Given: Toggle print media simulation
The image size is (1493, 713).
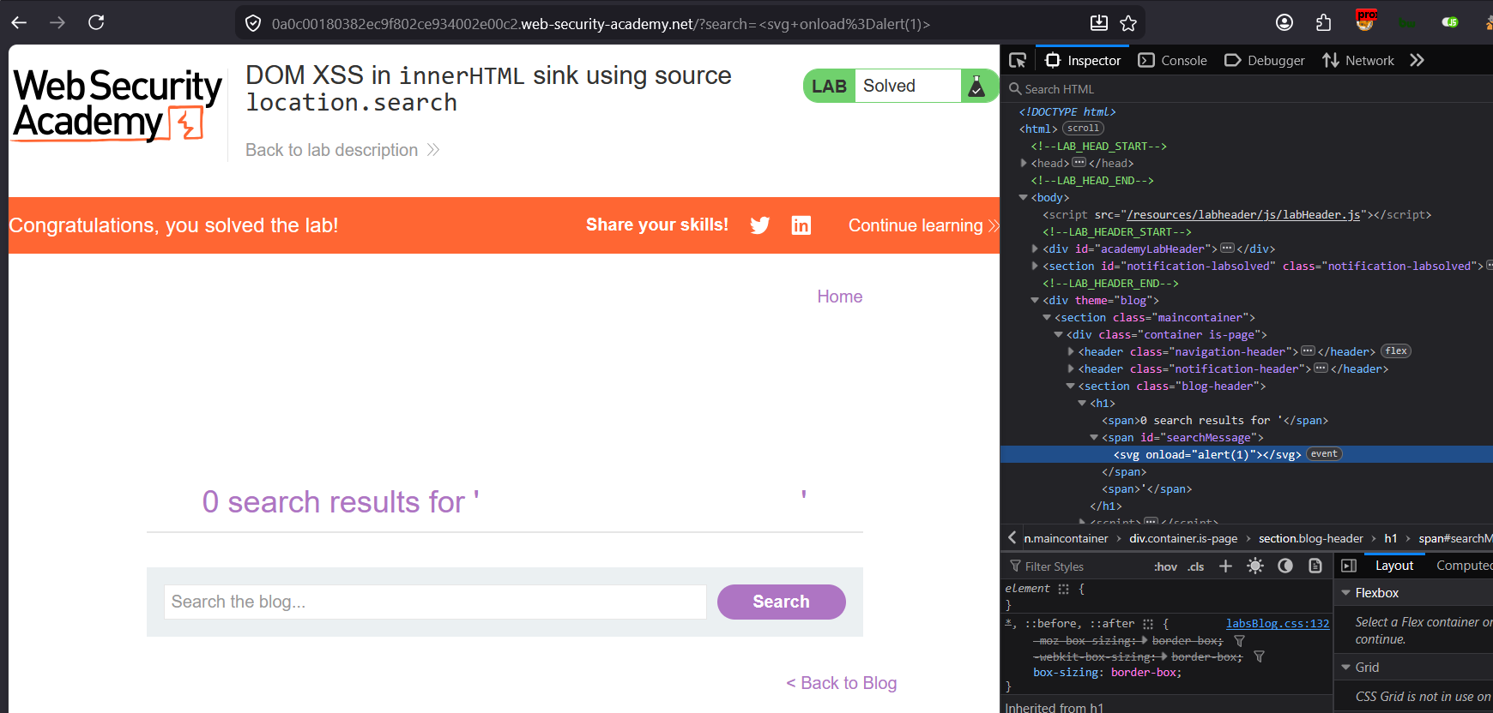Looking at the screenshot, I should coord(1315,566).
